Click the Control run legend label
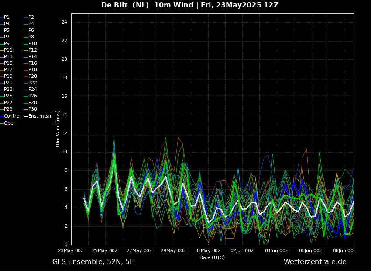The width and height of the screenshot is (371, 271). point(12,116)
